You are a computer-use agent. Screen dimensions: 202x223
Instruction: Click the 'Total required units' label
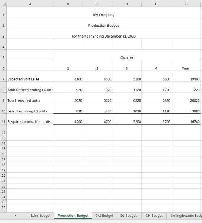pyautogui.click(x=24, y=100)
